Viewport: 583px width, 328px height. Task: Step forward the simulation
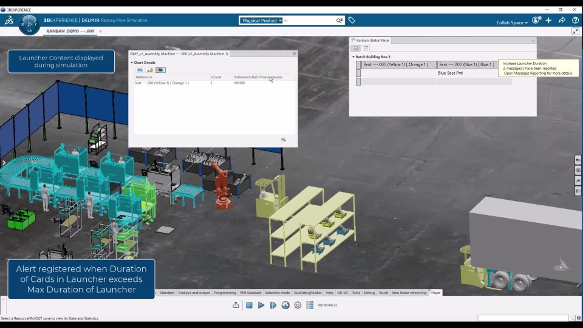tap(273, 305)
